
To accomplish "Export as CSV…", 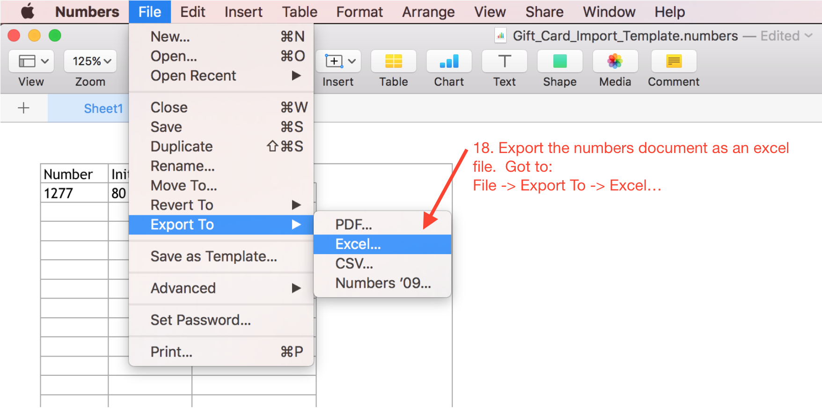I will [x=382, y=264].
